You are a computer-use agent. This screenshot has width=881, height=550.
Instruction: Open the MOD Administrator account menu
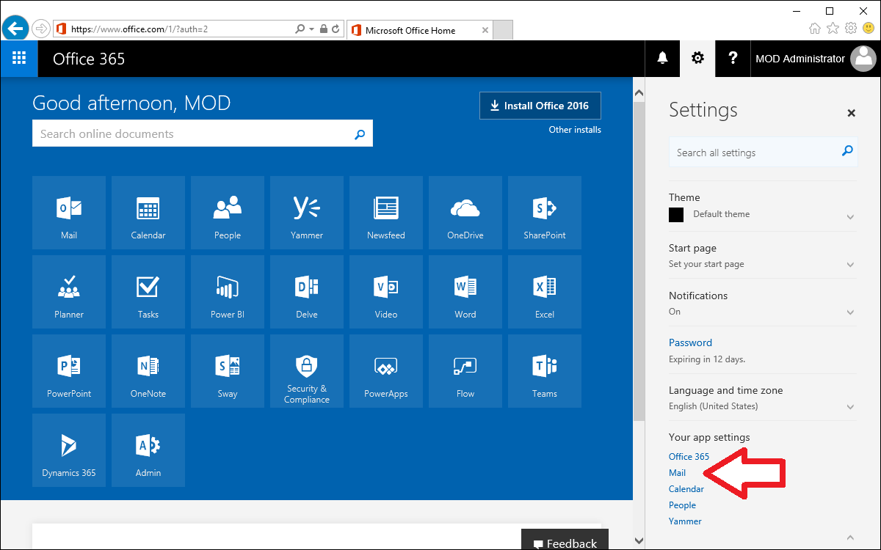(x=815, y=59)
